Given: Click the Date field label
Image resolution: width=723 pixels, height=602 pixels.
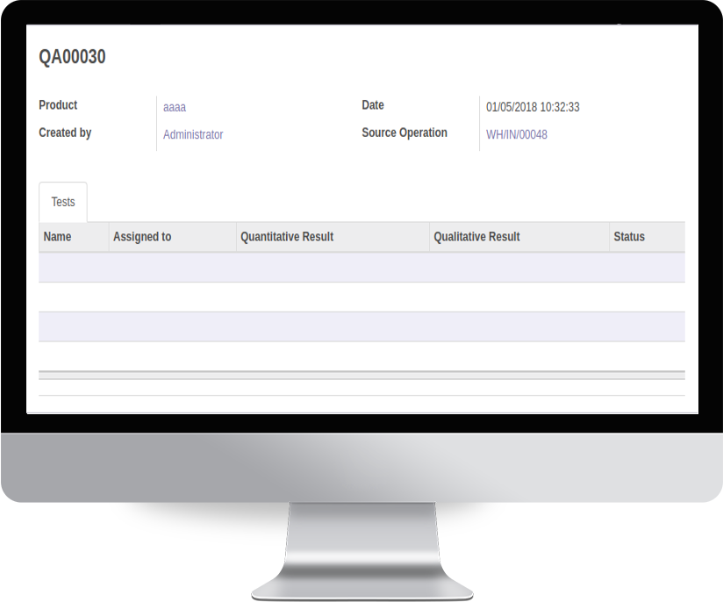Looking at the screenshot, I should pyautogui.click(x=373, y=105).
